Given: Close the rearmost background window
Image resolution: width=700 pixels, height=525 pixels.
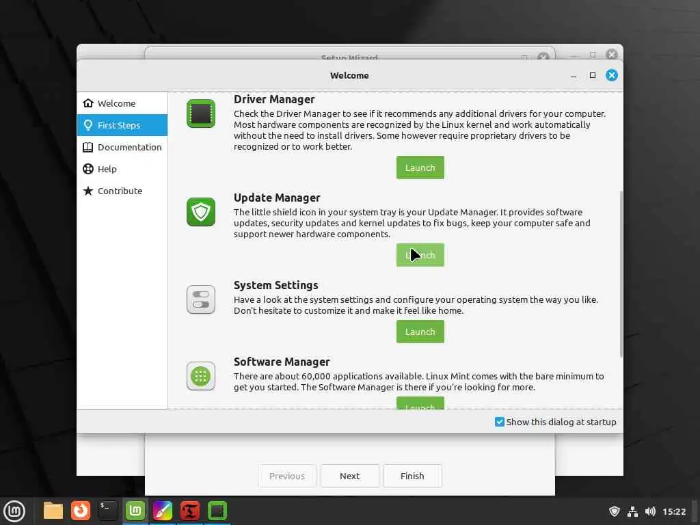Looking at the screenshot, I should 612,54.
